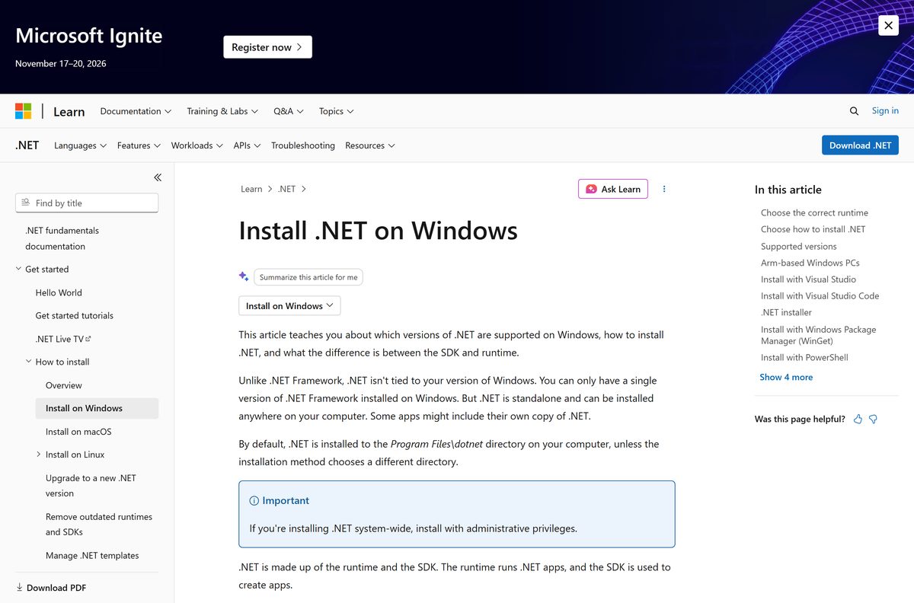Screen dimensions: 914x603
Task: Open .NET Live TV external link
Action: coord(63,339)
